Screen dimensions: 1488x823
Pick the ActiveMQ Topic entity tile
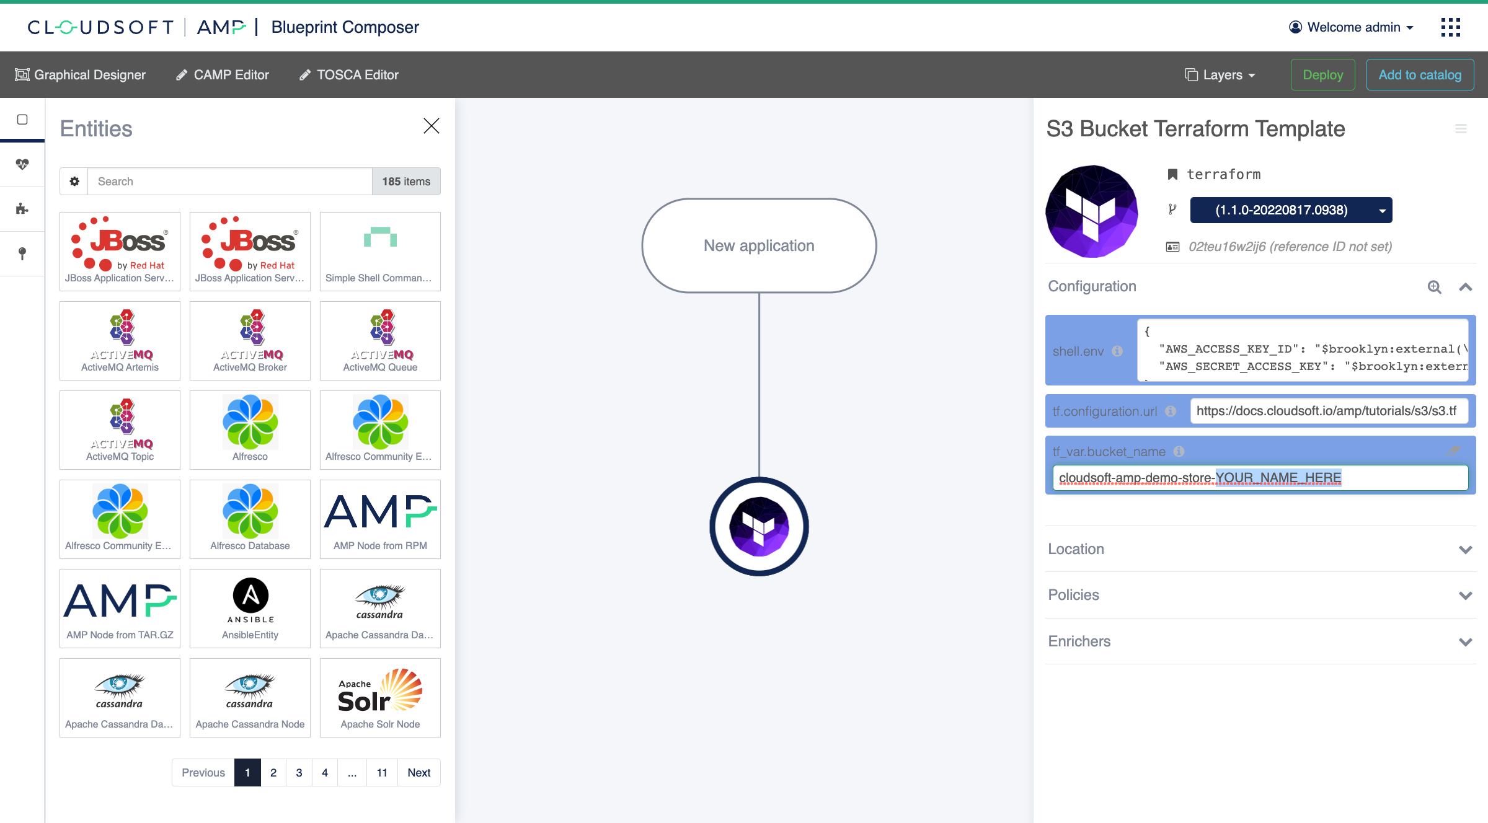[x=120, y=430]
